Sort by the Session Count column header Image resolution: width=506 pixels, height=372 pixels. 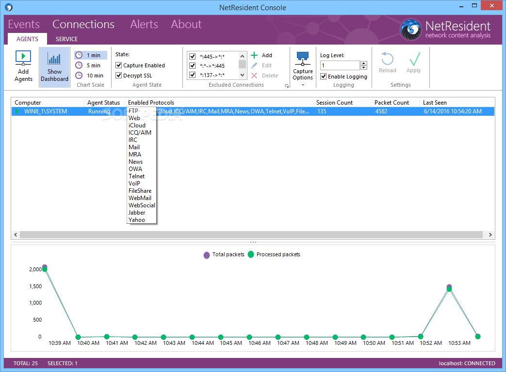(343, 102)
